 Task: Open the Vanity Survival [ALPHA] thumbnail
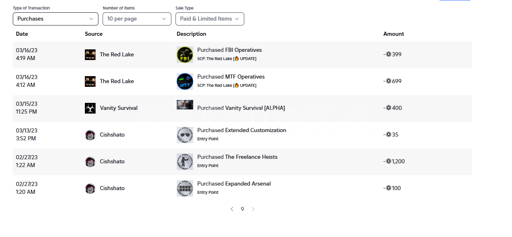[185, 105]
